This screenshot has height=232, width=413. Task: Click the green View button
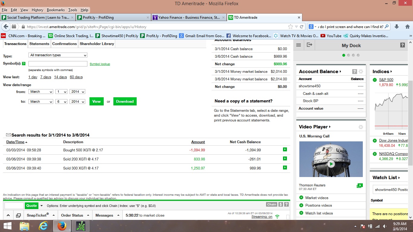pos(96,101)
